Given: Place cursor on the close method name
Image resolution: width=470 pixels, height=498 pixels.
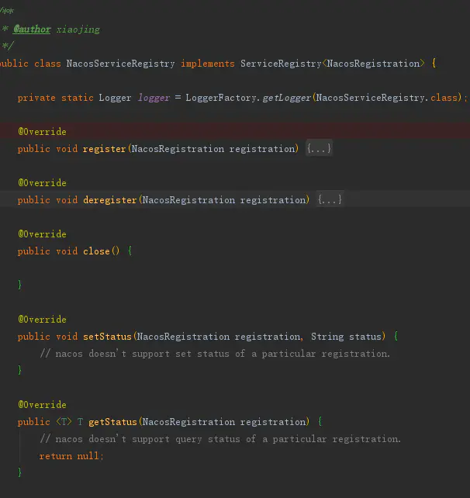Looking at the screenshot, I should [96, 251].
